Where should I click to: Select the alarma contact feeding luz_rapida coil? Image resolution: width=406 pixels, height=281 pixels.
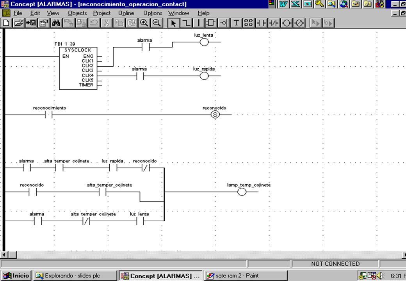[x=140, y=76]
